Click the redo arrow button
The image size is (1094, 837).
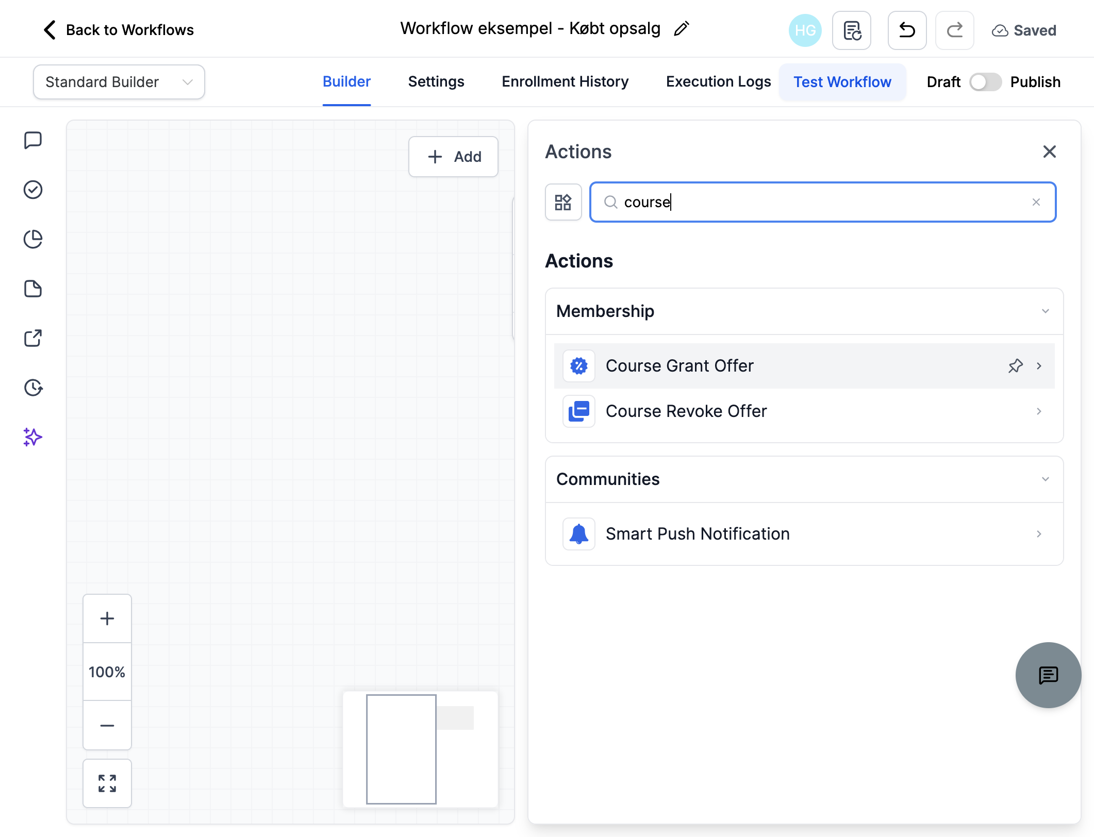tap(955, 30)
